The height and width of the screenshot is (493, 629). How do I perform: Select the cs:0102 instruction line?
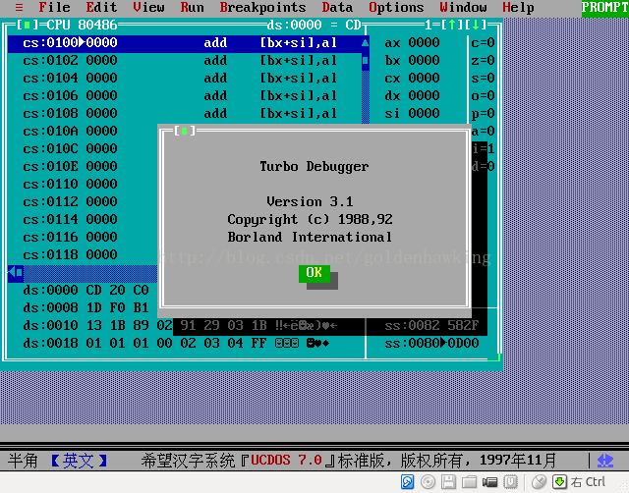coord(185,61)
